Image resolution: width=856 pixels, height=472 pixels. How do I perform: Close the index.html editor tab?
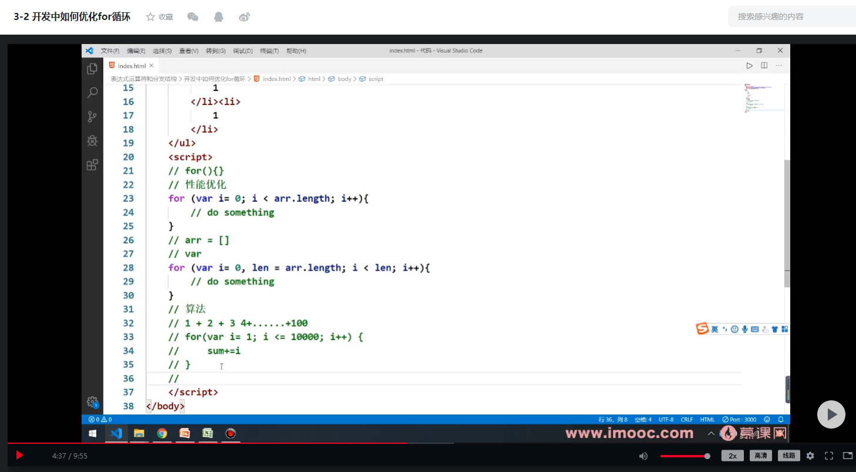[x=151, y=66]
